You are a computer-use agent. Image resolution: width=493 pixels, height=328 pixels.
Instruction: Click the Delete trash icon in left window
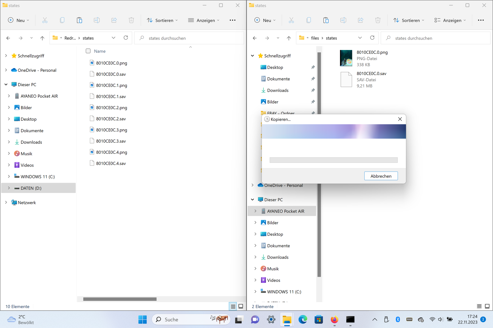(131, 20)
